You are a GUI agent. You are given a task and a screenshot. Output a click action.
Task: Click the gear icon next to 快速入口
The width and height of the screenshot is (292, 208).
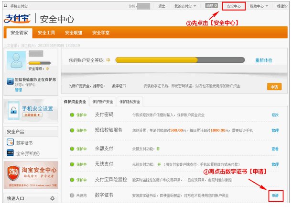(52, 198)
